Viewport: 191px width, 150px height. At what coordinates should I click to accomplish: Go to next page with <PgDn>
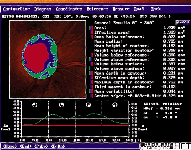(58, 146)
